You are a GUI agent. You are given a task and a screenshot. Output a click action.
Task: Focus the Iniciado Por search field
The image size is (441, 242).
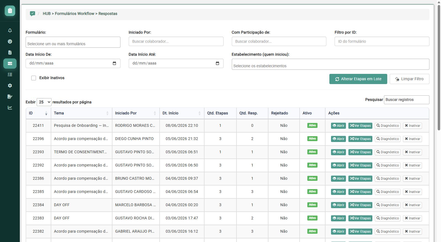pyautogui.click(x=176, y=41)
